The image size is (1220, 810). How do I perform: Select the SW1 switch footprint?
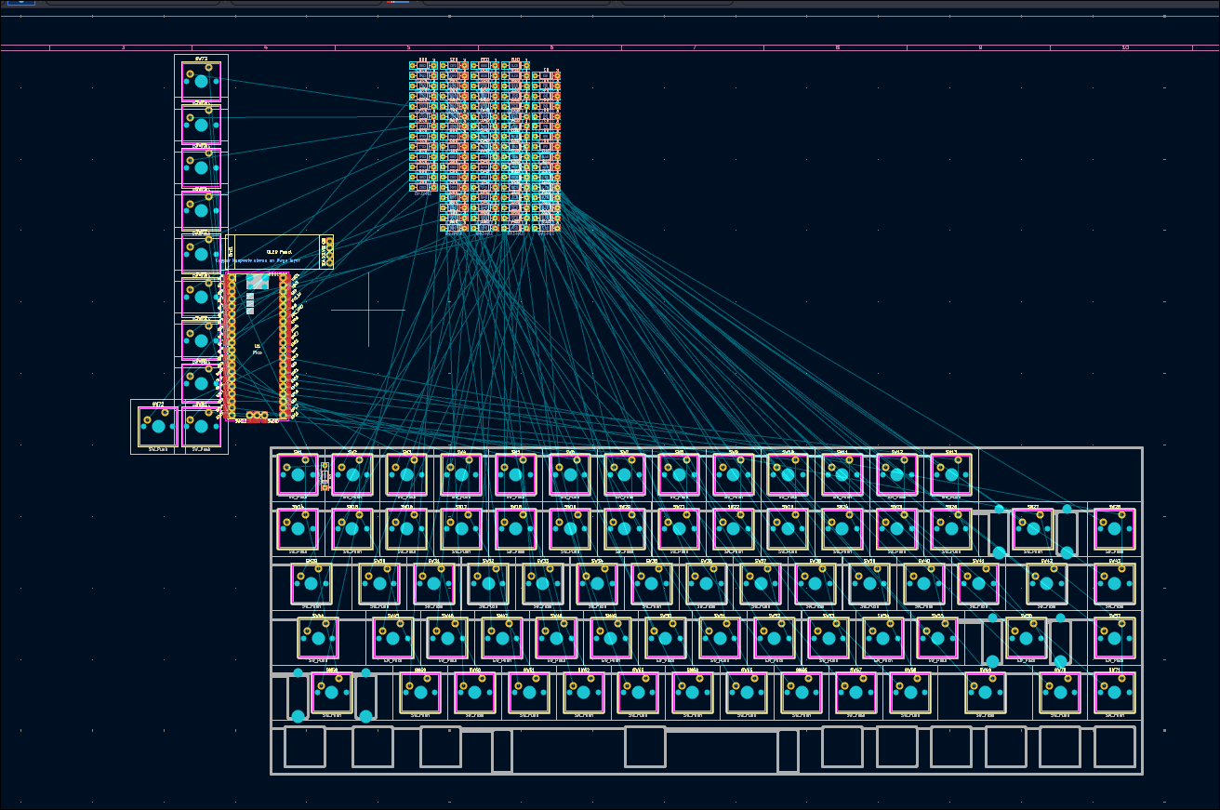298,475
